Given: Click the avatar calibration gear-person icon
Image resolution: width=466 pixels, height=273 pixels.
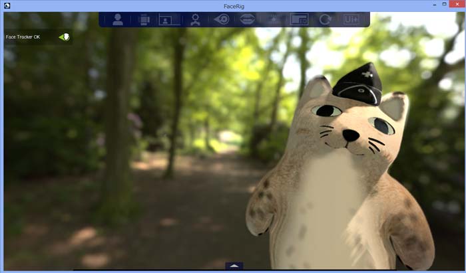Looking at the screenshot, I should coord(195,19).
